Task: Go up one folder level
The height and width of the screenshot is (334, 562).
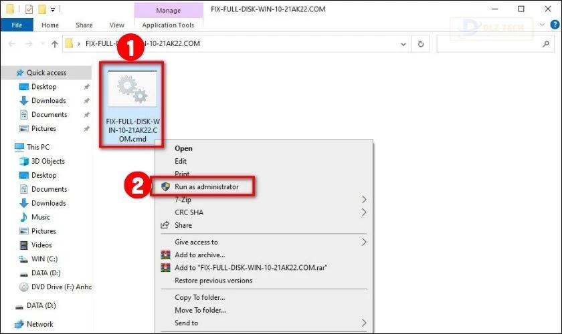Action: 54,43
